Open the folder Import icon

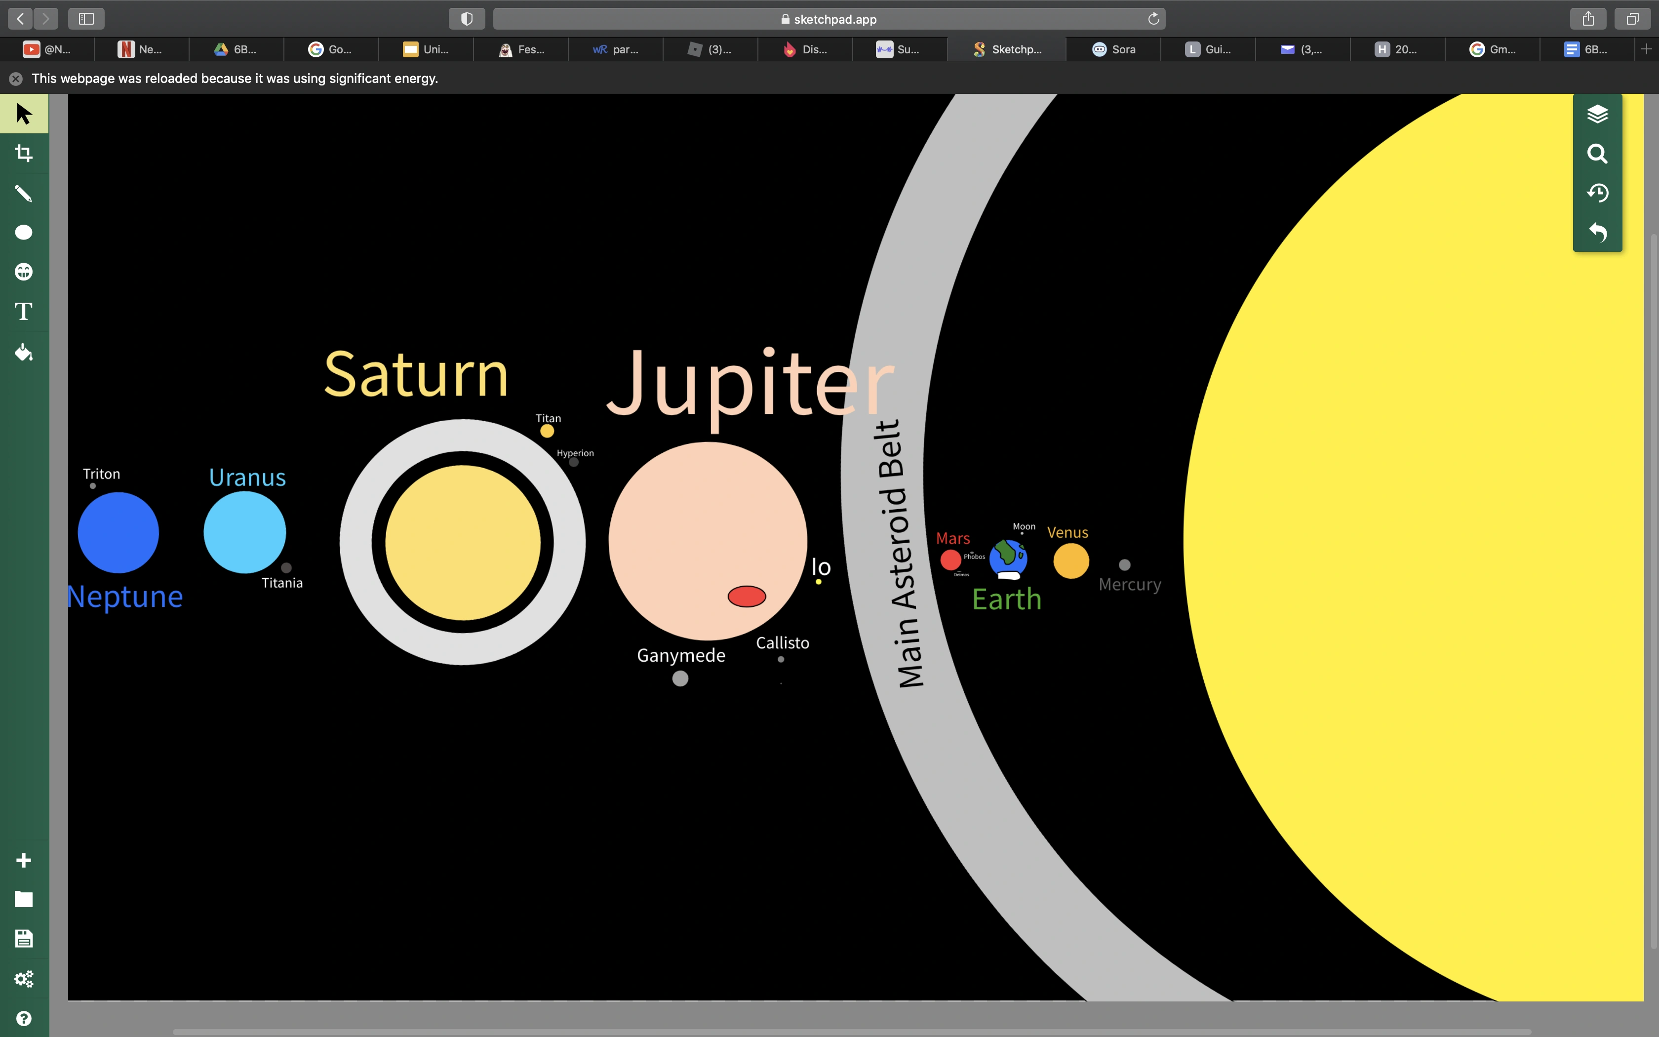24,899
